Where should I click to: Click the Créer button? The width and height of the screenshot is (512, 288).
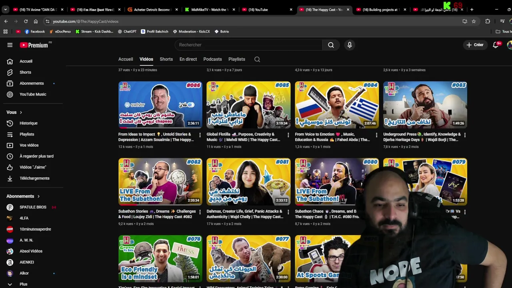475,45
